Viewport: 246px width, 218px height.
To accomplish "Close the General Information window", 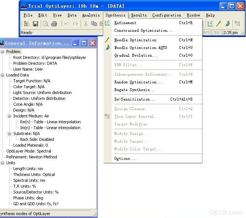I will point(92,43).
